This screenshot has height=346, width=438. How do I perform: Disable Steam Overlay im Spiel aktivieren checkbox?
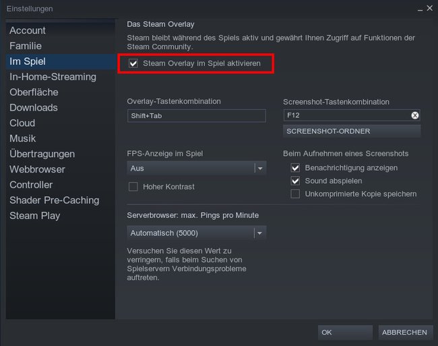[133, 63]
